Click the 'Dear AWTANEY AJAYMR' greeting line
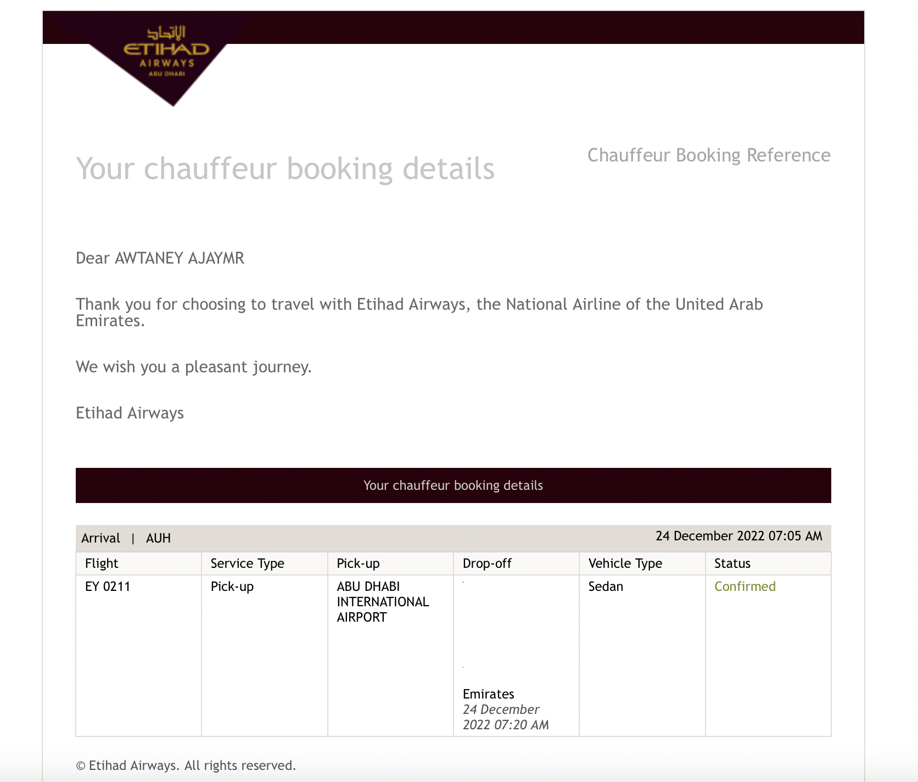Viewport: 918px width, 782px height. click(160, 258)
